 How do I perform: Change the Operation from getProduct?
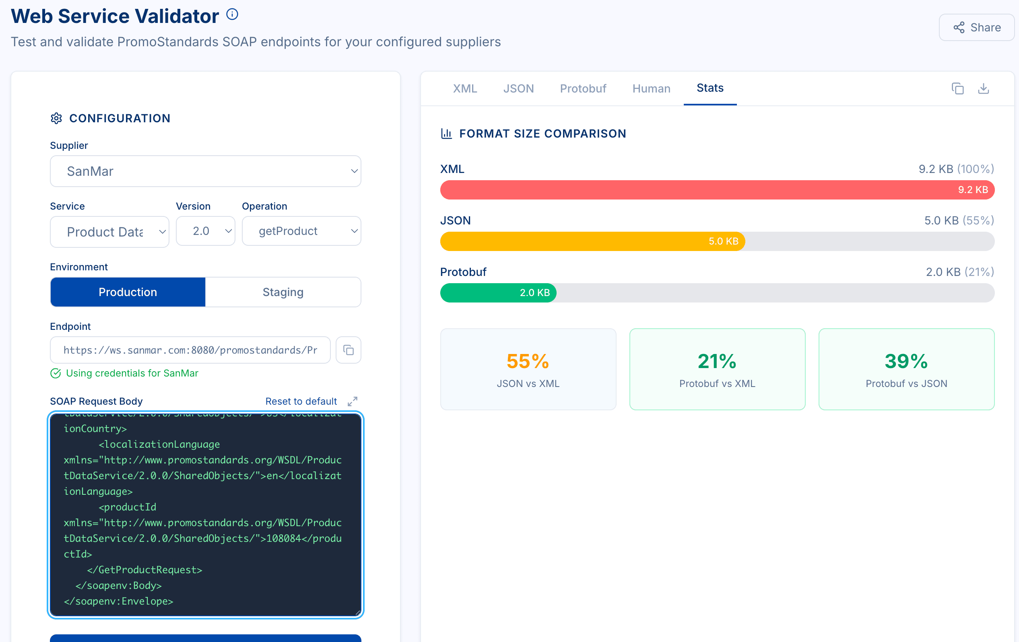click(301, 231)
